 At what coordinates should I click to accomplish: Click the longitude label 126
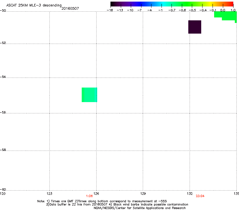[96, 194]
